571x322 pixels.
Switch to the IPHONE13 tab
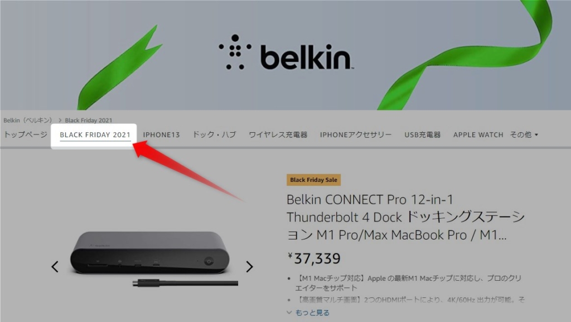point(161,135)
